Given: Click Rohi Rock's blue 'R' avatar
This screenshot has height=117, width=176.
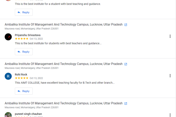Looking at the screenshot, I should click(8, 76).
